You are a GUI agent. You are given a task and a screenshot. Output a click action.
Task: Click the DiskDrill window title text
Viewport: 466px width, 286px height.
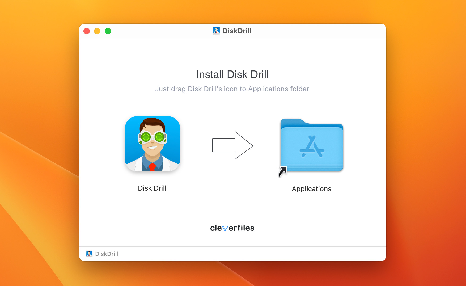pyautogui.click(x=237, y=31)
